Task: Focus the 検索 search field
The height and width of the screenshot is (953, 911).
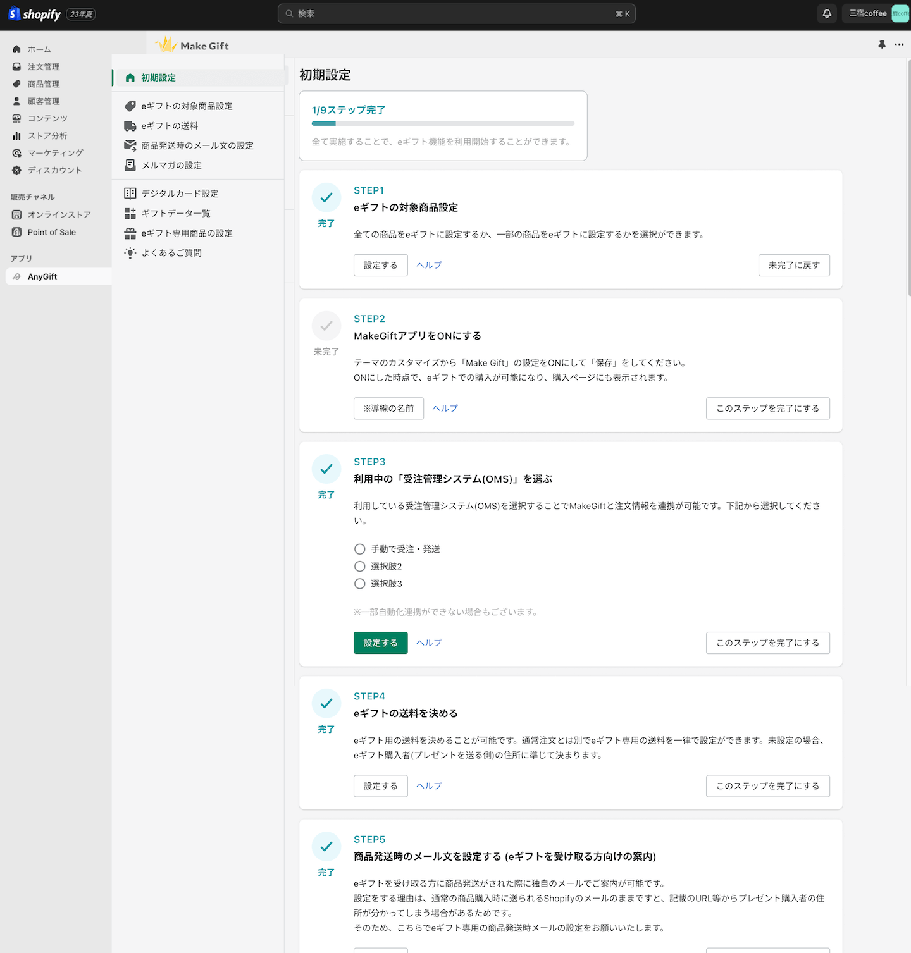Action: 456,13
